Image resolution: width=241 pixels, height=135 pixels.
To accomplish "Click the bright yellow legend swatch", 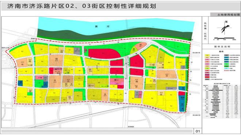I will [x=207, y=55].
